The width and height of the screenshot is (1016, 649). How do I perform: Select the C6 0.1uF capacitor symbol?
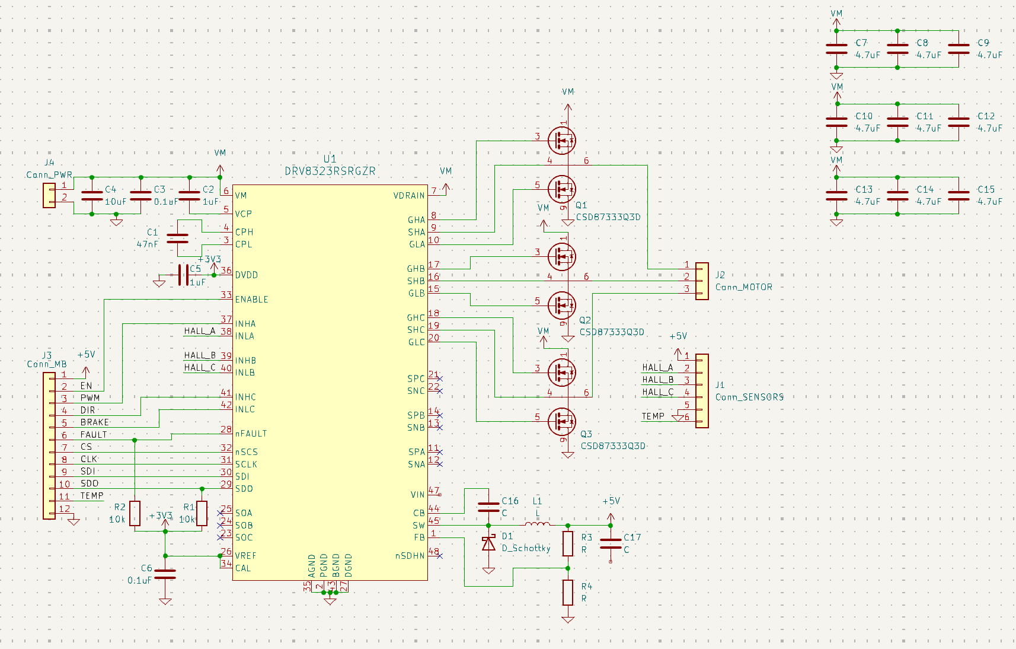point(165,574)
